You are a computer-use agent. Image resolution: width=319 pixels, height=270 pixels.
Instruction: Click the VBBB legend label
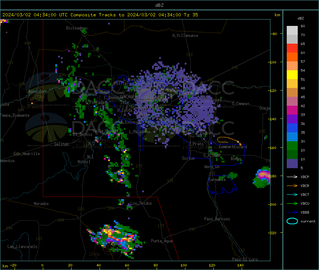[305, 212]
